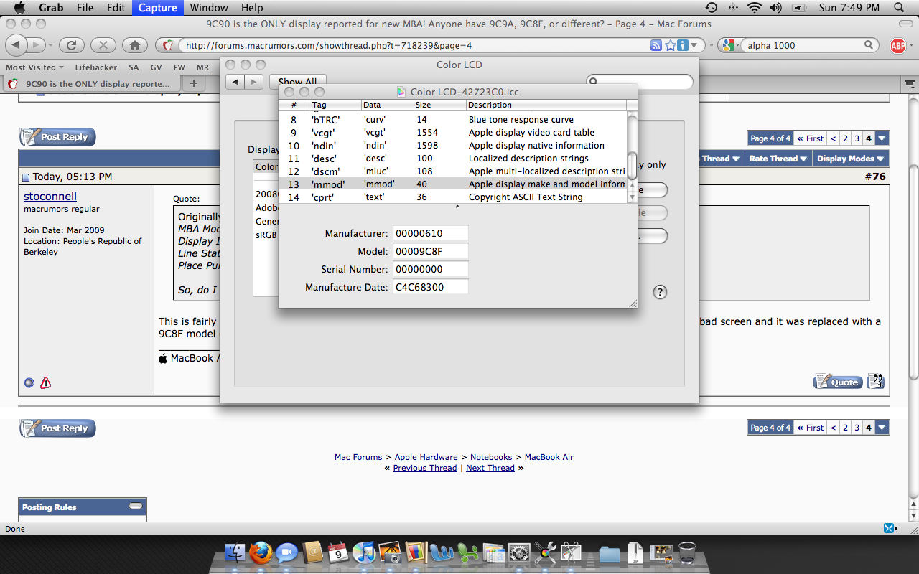Image resolution: width=919 pixels, height=574 pixels.
Task: Select '9C90 is the ONLY display' tab
Action: click(x=92, y=83)
